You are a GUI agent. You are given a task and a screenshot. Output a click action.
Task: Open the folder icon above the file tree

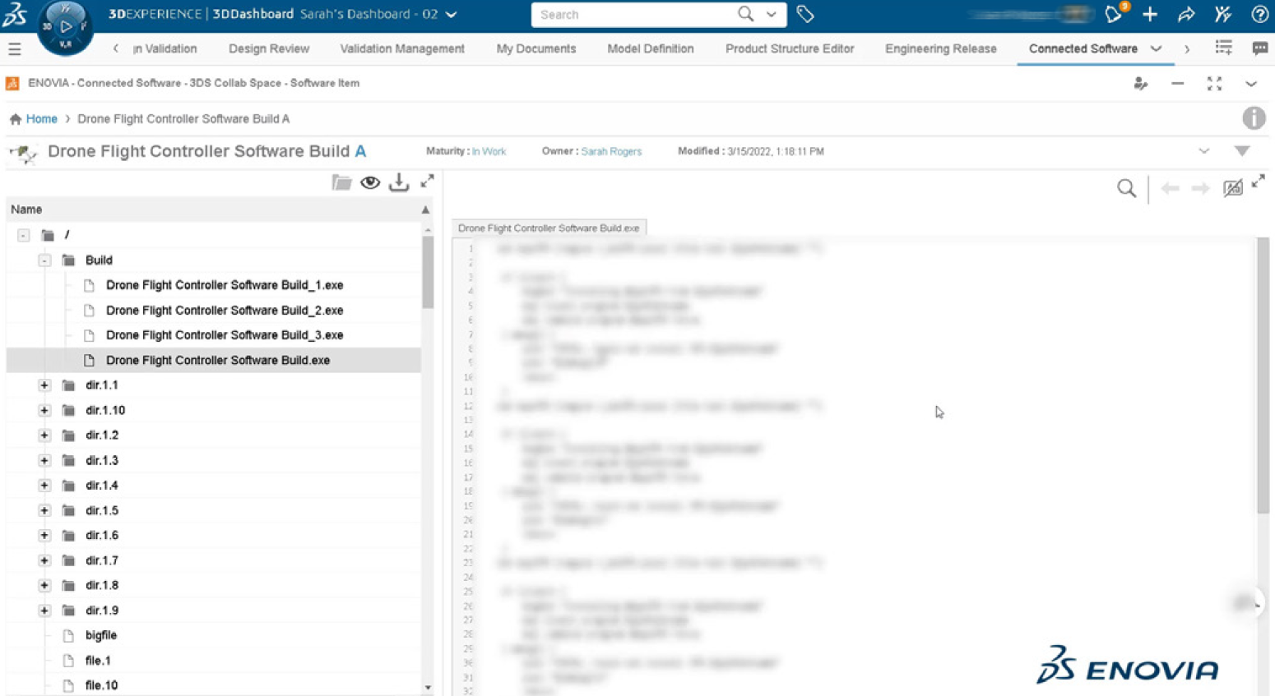click(341, 182)
